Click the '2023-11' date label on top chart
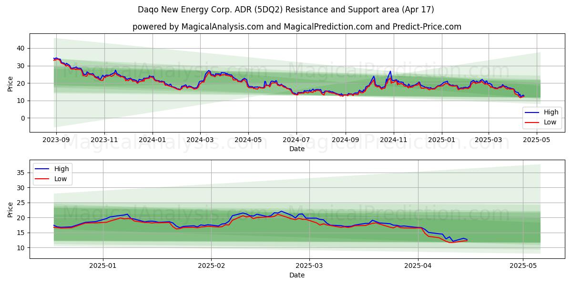Screen dimensions: 572x286 [x=104, y=140]
